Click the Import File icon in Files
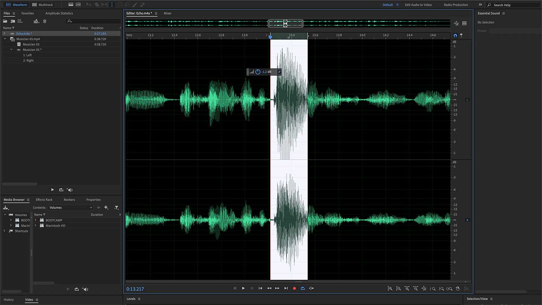 (13, 21)
